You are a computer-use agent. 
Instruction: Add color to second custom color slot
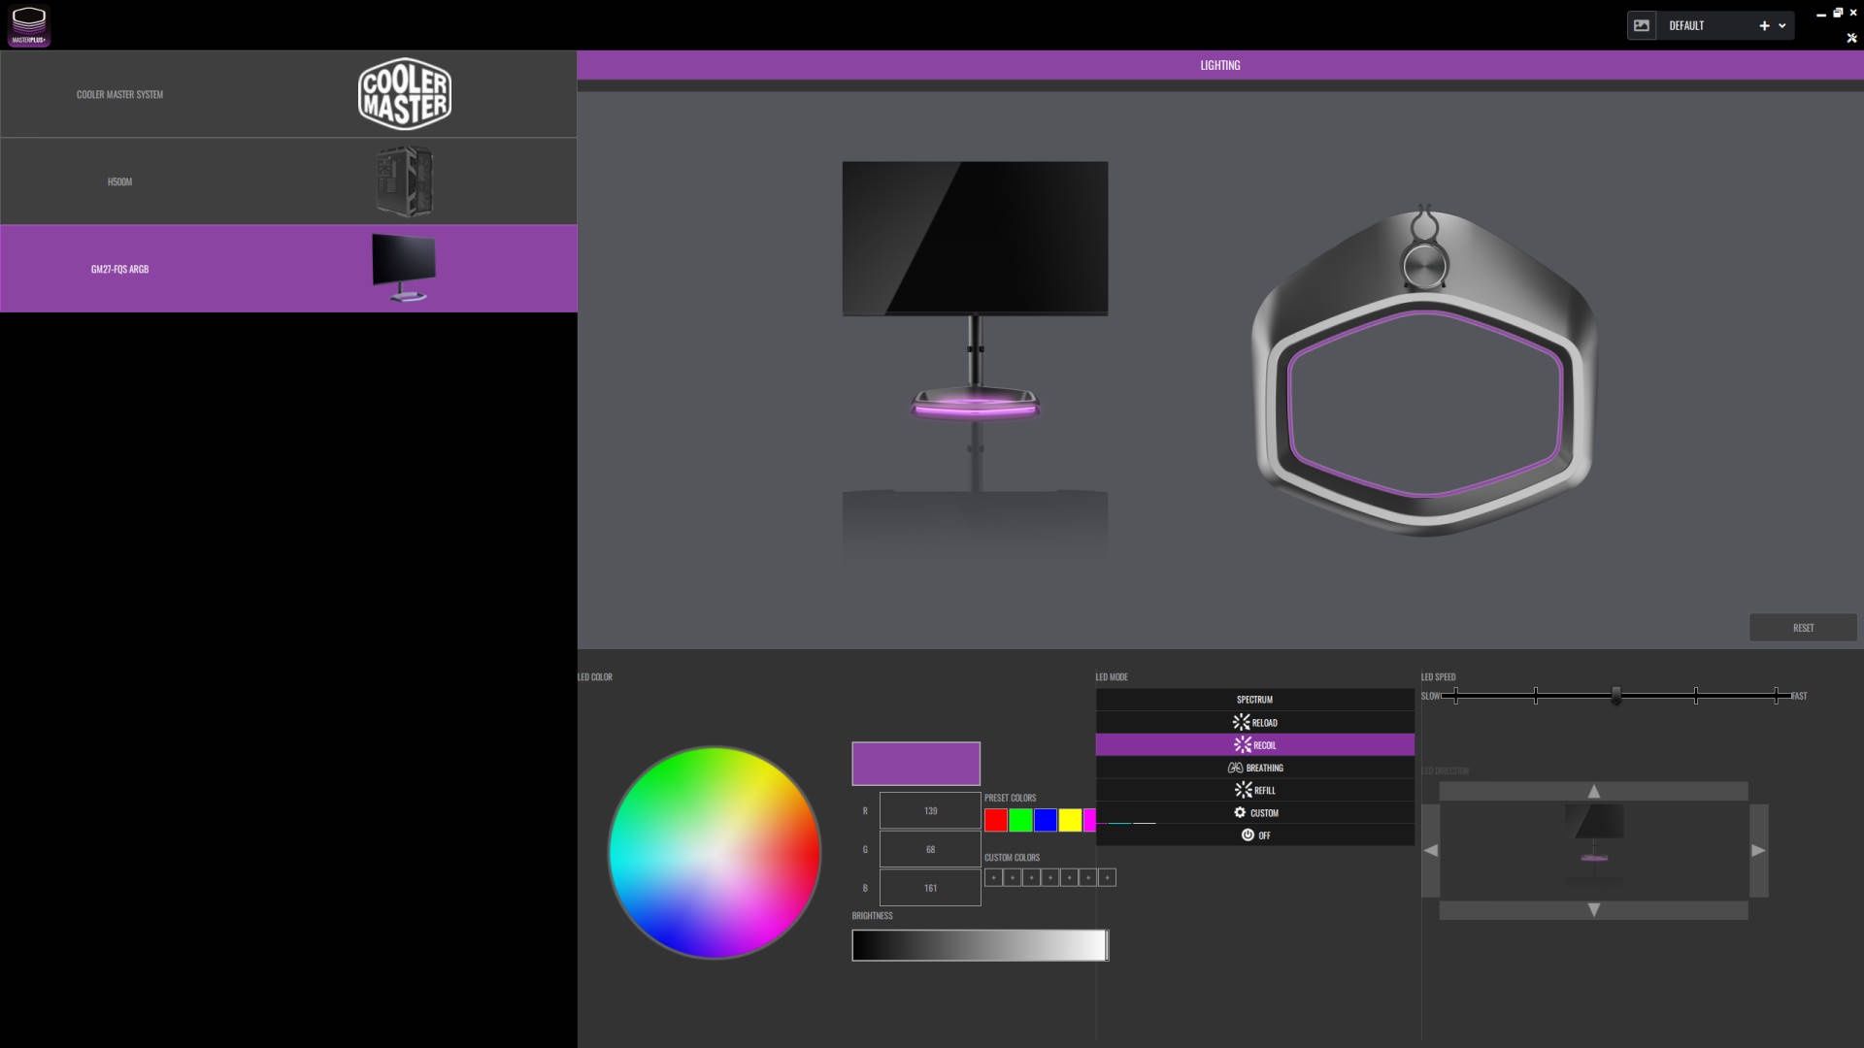1013,877
